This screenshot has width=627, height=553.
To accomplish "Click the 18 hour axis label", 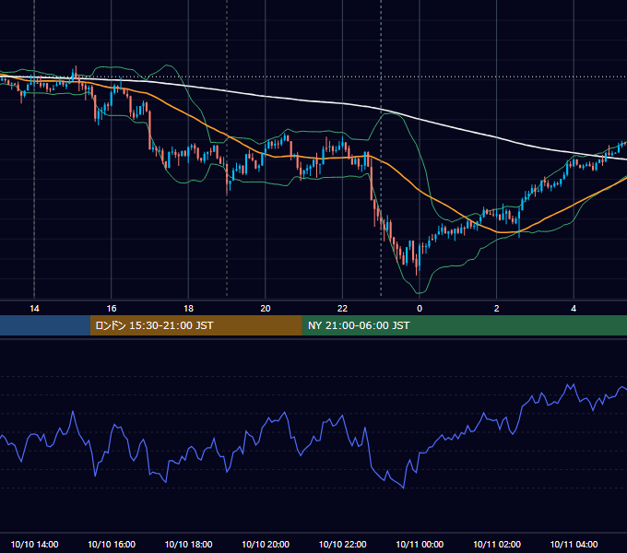I will [188, 309].
